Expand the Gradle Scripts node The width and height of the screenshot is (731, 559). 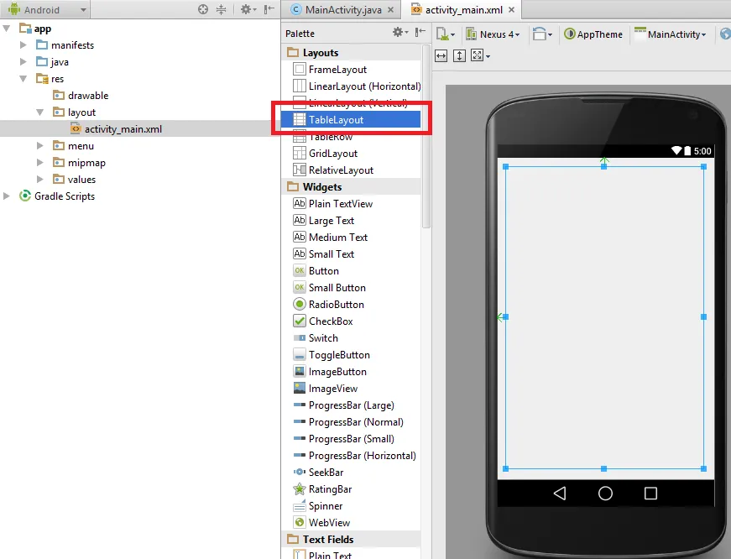[x=8, y=196]
